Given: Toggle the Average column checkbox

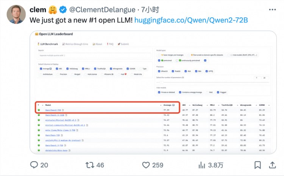Looking at the screenshot, I should point(41,69).
